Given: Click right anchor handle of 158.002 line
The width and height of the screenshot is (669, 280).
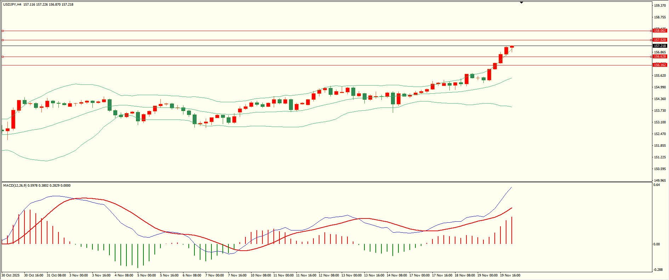Looking at the screenshot, I should [651, 31].
